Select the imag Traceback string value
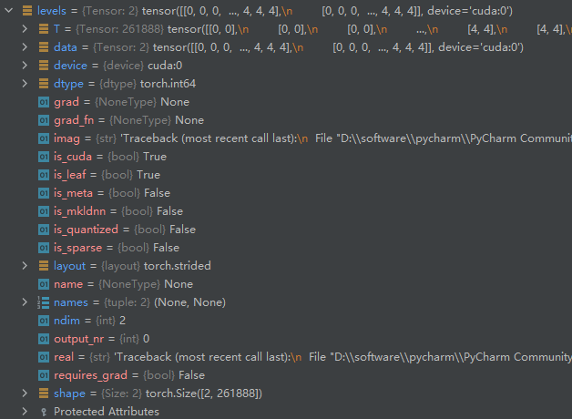This screenshot has width=572, height=419. 346,138
